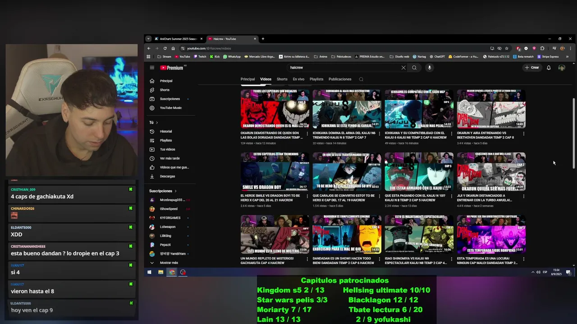This screenshot has height=324, width=577.
Task: Open the Anime bookmarks folder
Action: click(x=321, y=57)
